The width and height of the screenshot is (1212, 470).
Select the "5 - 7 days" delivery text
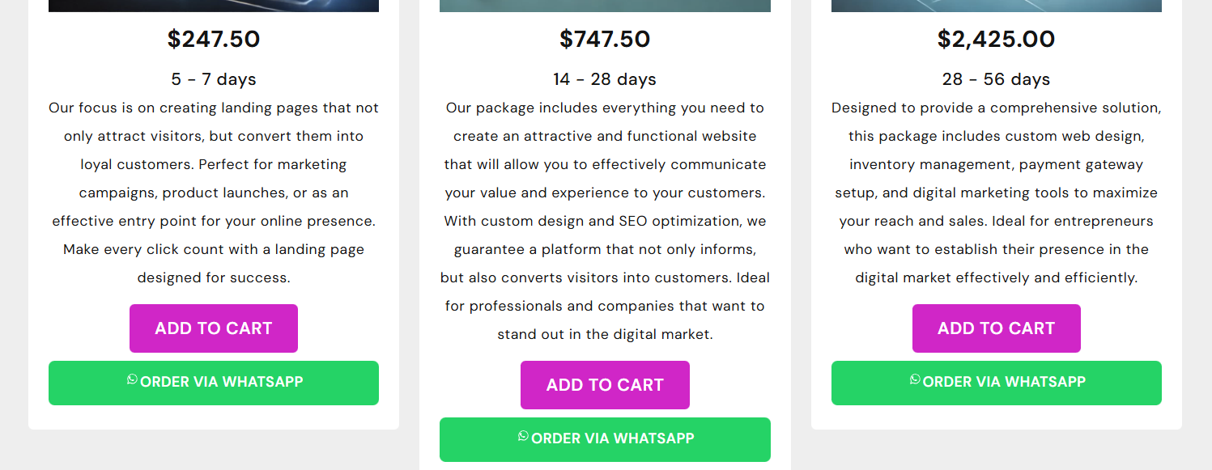point(214,79)
